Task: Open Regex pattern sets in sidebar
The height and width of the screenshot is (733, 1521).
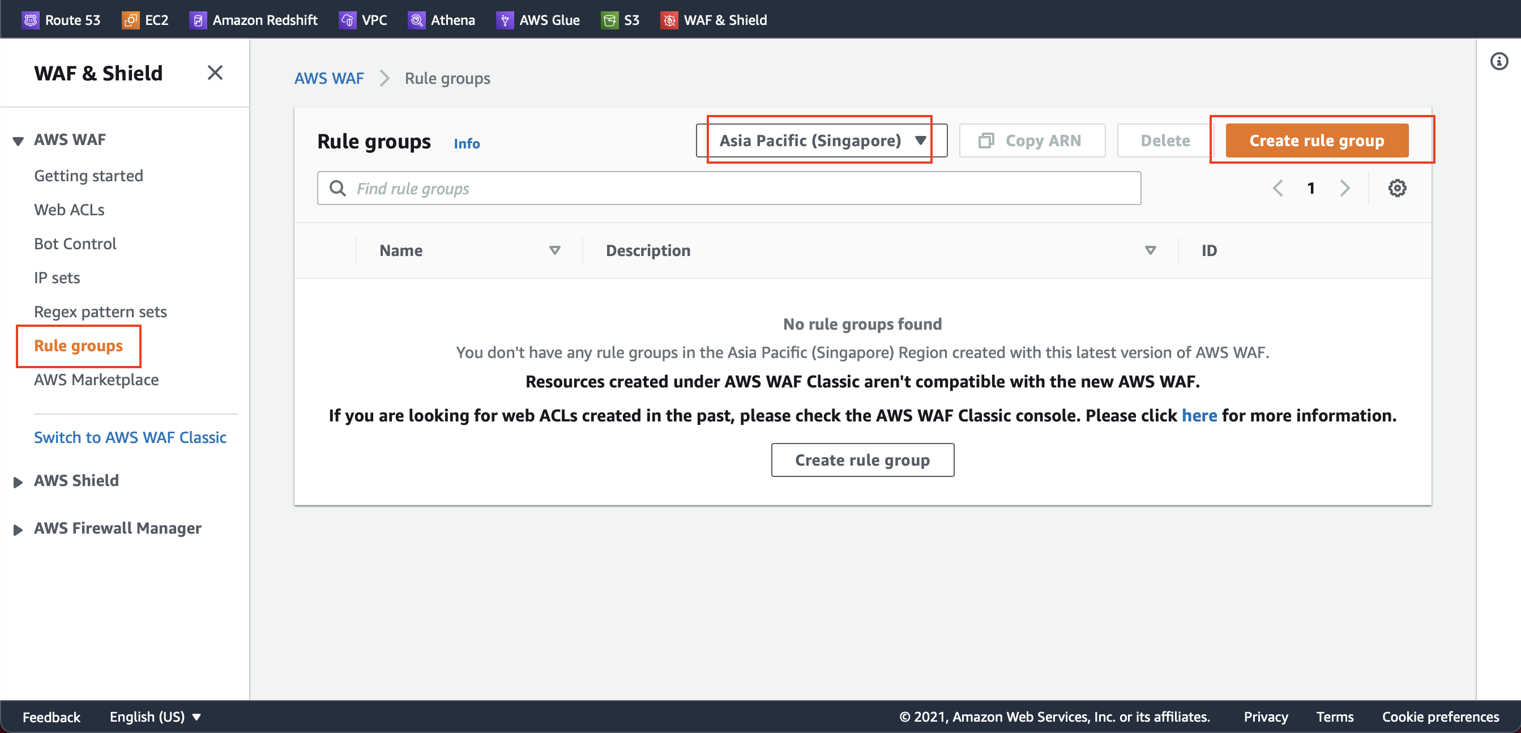Action: point(100,312)
